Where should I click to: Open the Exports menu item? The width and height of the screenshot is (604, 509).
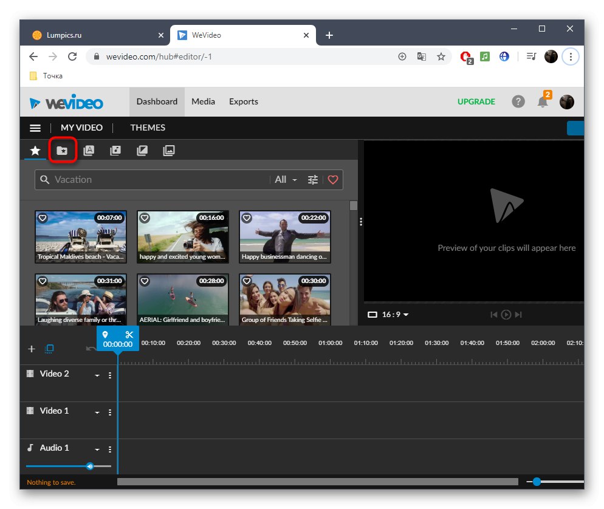pyautogui.click(x=243, y=101)
